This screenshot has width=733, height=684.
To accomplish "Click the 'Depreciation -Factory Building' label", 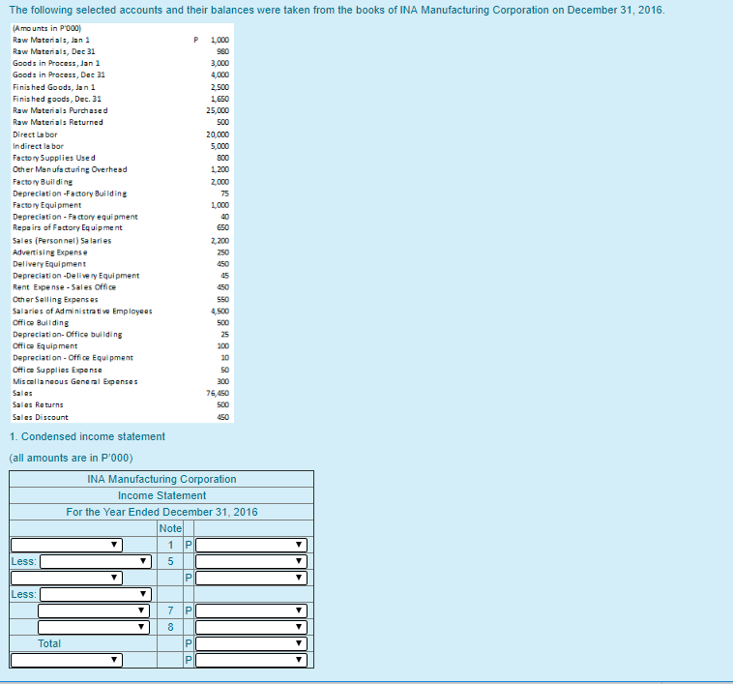I will tap(70, 193).
